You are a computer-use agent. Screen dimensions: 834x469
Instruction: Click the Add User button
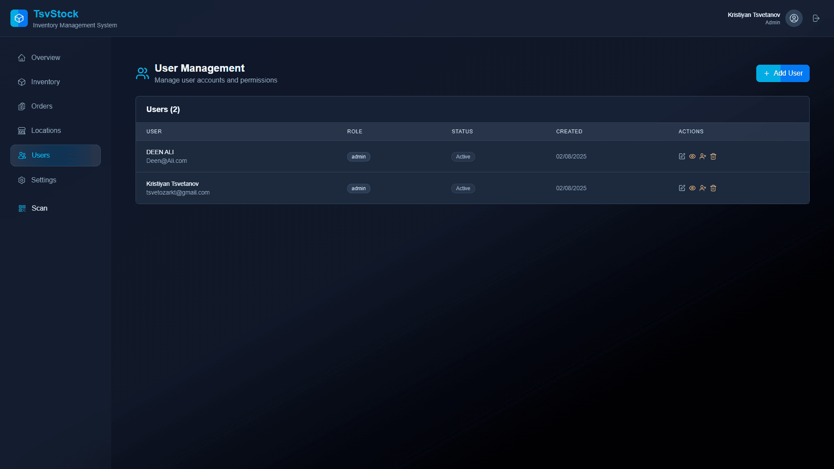782,73
